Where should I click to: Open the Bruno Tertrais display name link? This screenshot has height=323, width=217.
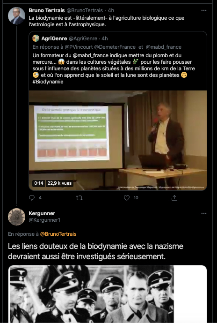pos(47,10)
